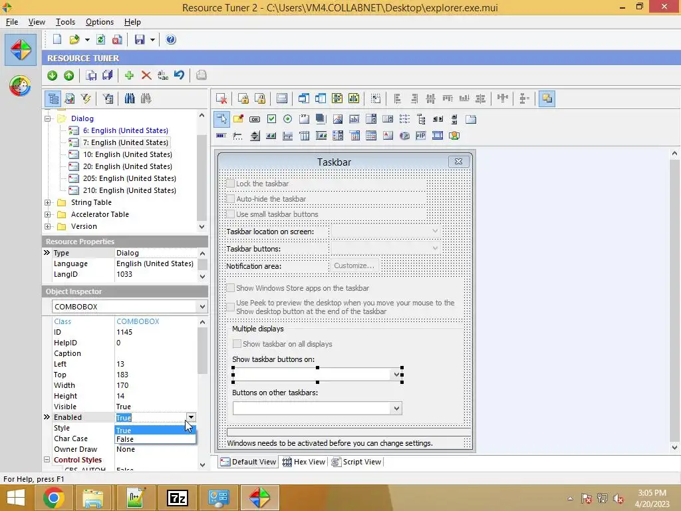This screenshot has width=681, height=511.
Task: Click the binoculars find icon
Action: click(x=130, y=98)
